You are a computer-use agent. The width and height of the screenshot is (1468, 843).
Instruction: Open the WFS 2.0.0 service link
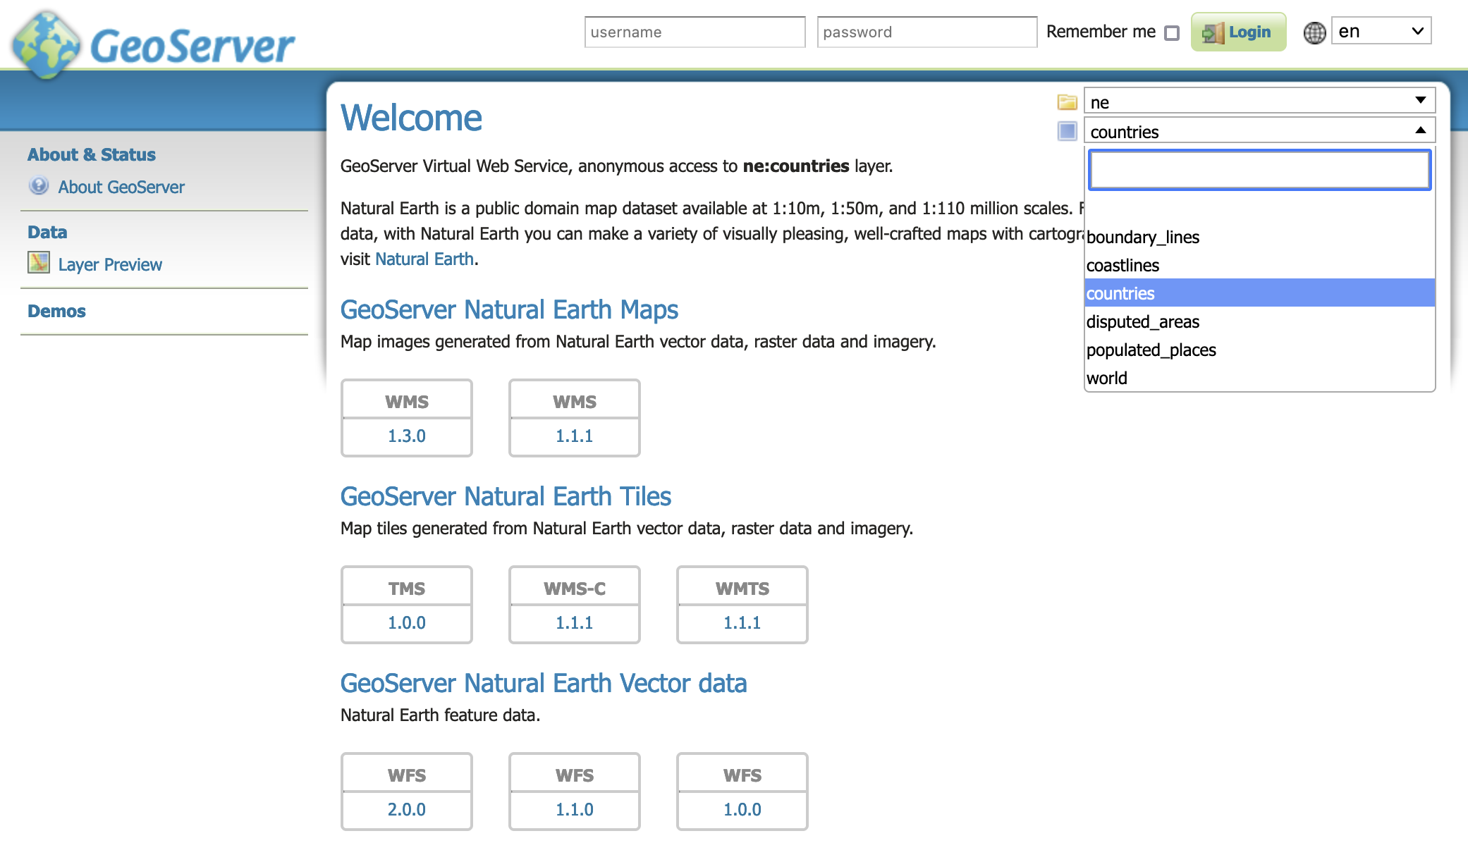pyautogui.click(x=406, y=809)
